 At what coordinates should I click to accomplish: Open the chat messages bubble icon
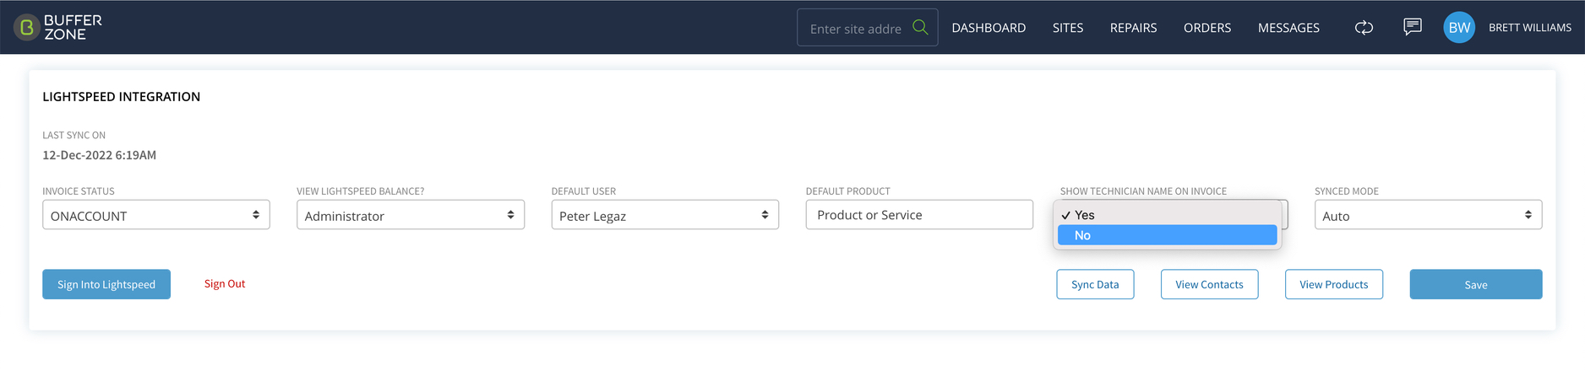point(1412,27)
